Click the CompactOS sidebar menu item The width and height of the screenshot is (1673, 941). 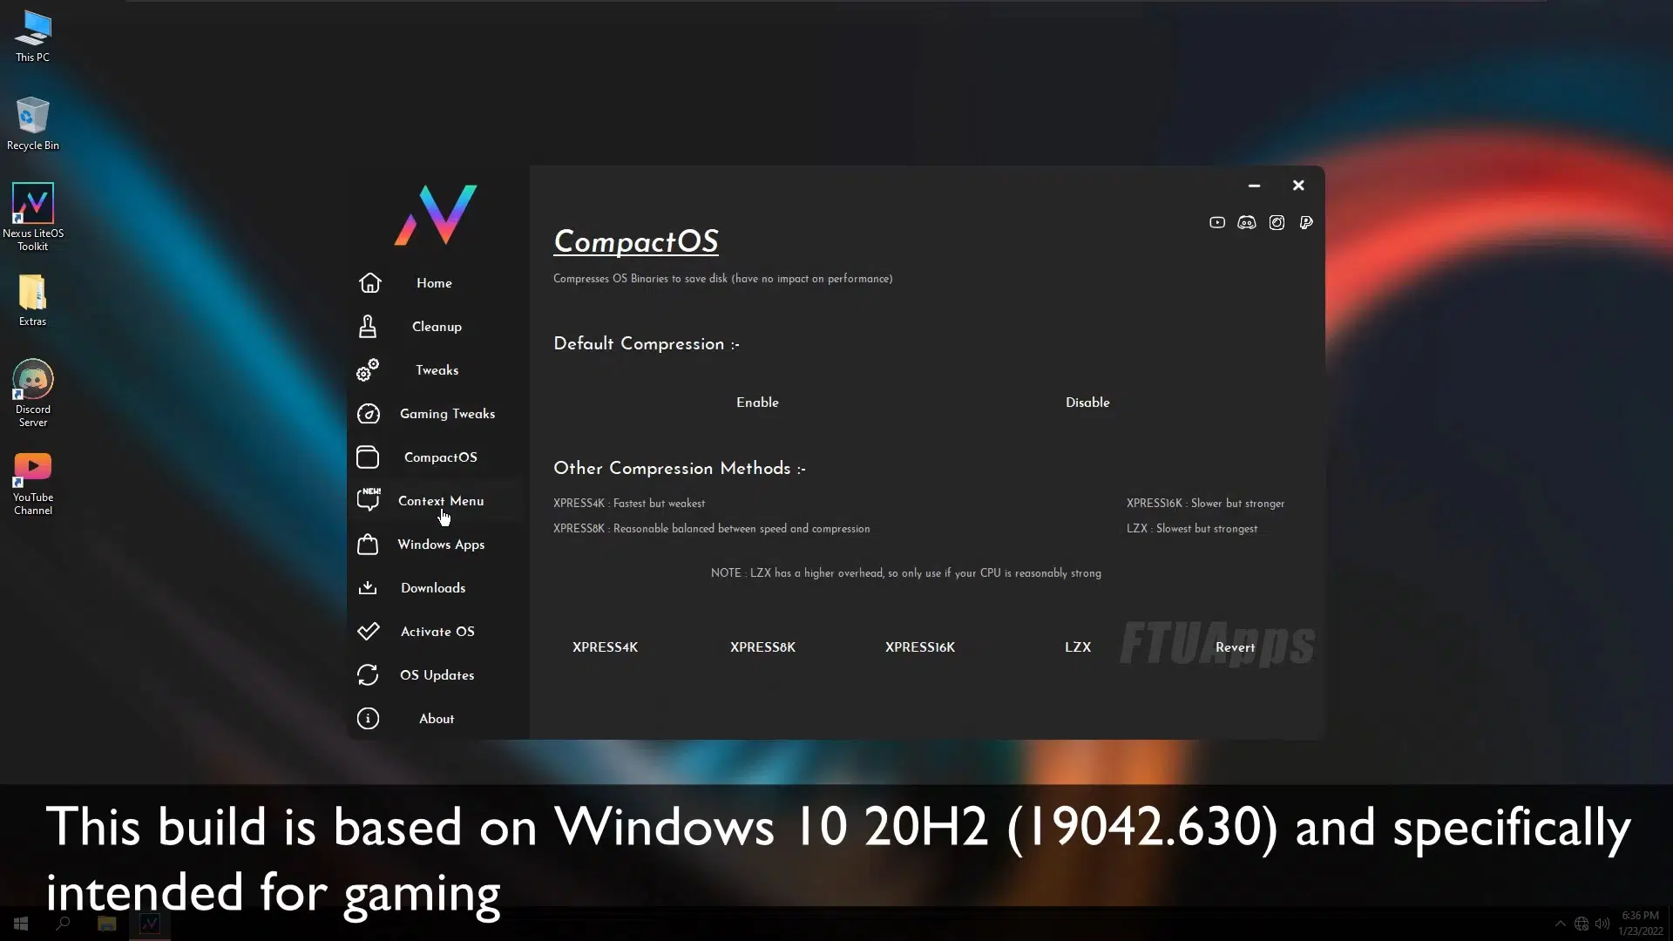(x=440, y=457)
